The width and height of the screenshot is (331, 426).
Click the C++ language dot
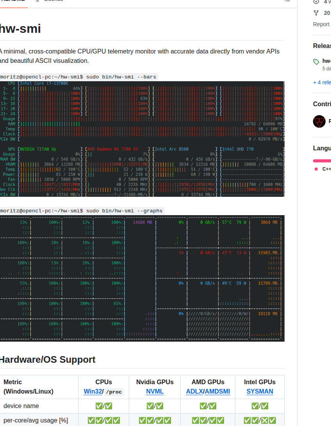point(316,169)
